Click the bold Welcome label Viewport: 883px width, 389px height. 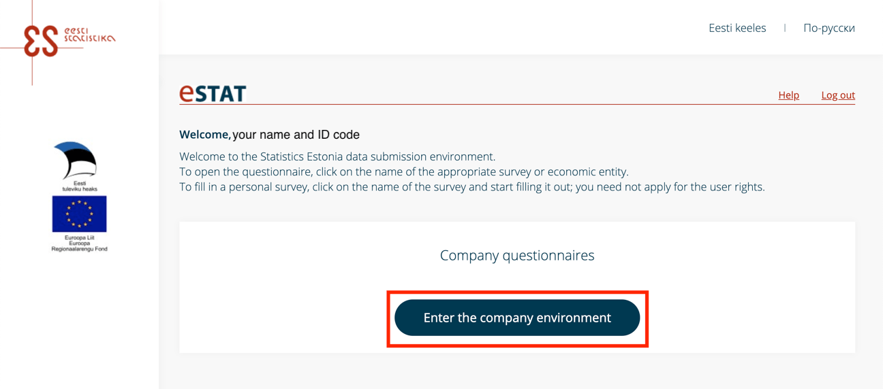(204, 135)
